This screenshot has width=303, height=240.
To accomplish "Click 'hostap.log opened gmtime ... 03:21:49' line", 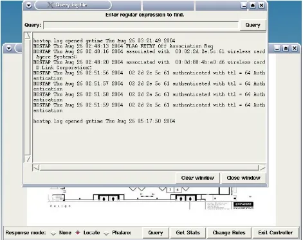I will [104, 40].
